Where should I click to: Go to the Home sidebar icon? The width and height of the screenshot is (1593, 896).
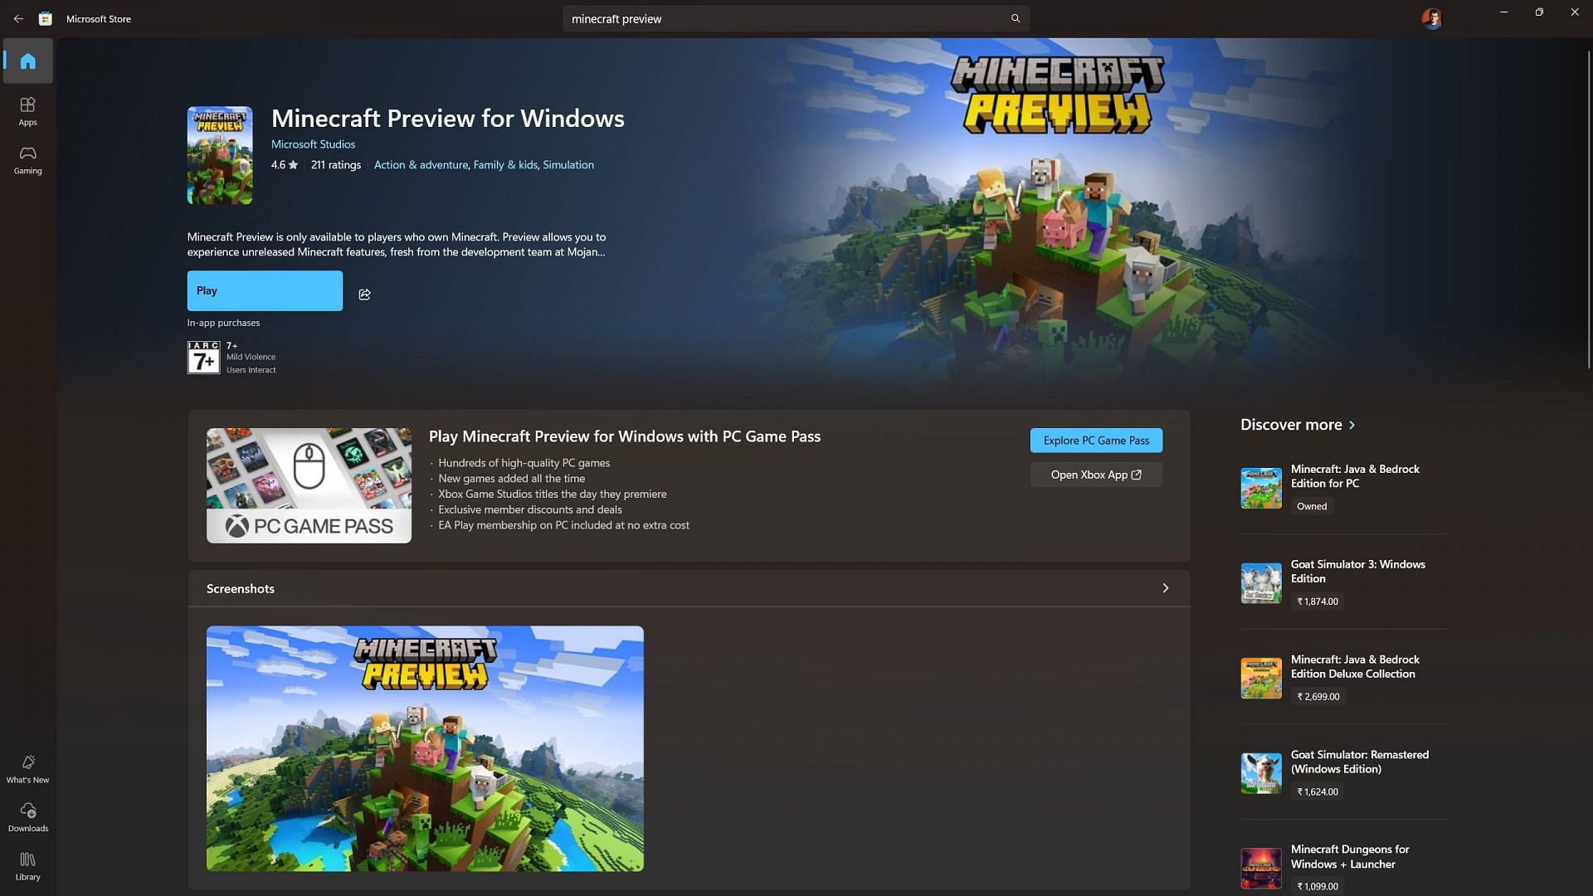[x=27, y=61]
